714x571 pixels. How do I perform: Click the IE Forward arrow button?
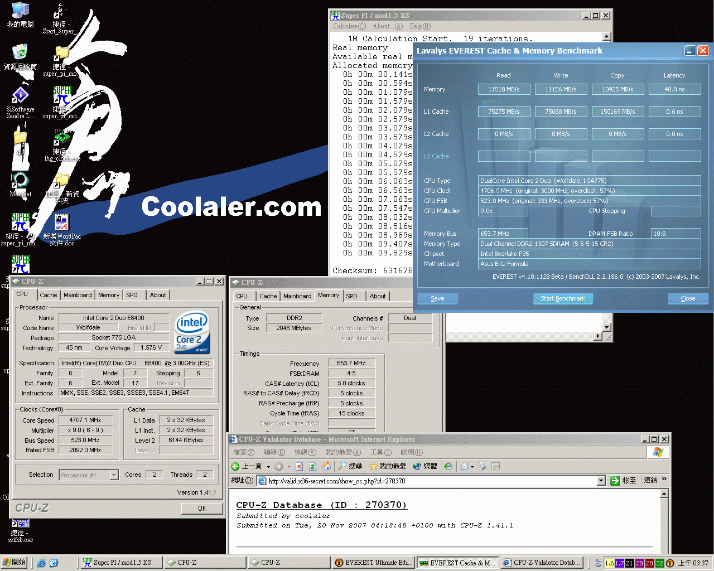coord(278,466)
